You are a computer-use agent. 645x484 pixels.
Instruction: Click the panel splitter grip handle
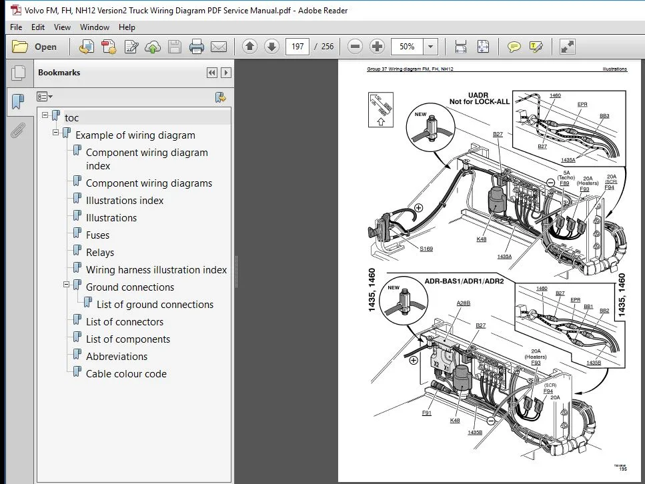click(237, 271)
